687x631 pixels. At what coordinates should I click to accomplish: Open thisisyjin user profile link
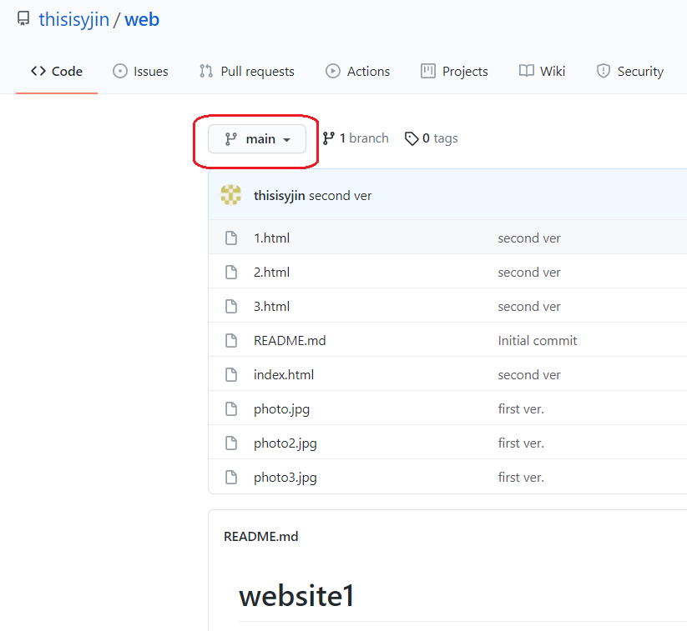[x=74, y=20]
